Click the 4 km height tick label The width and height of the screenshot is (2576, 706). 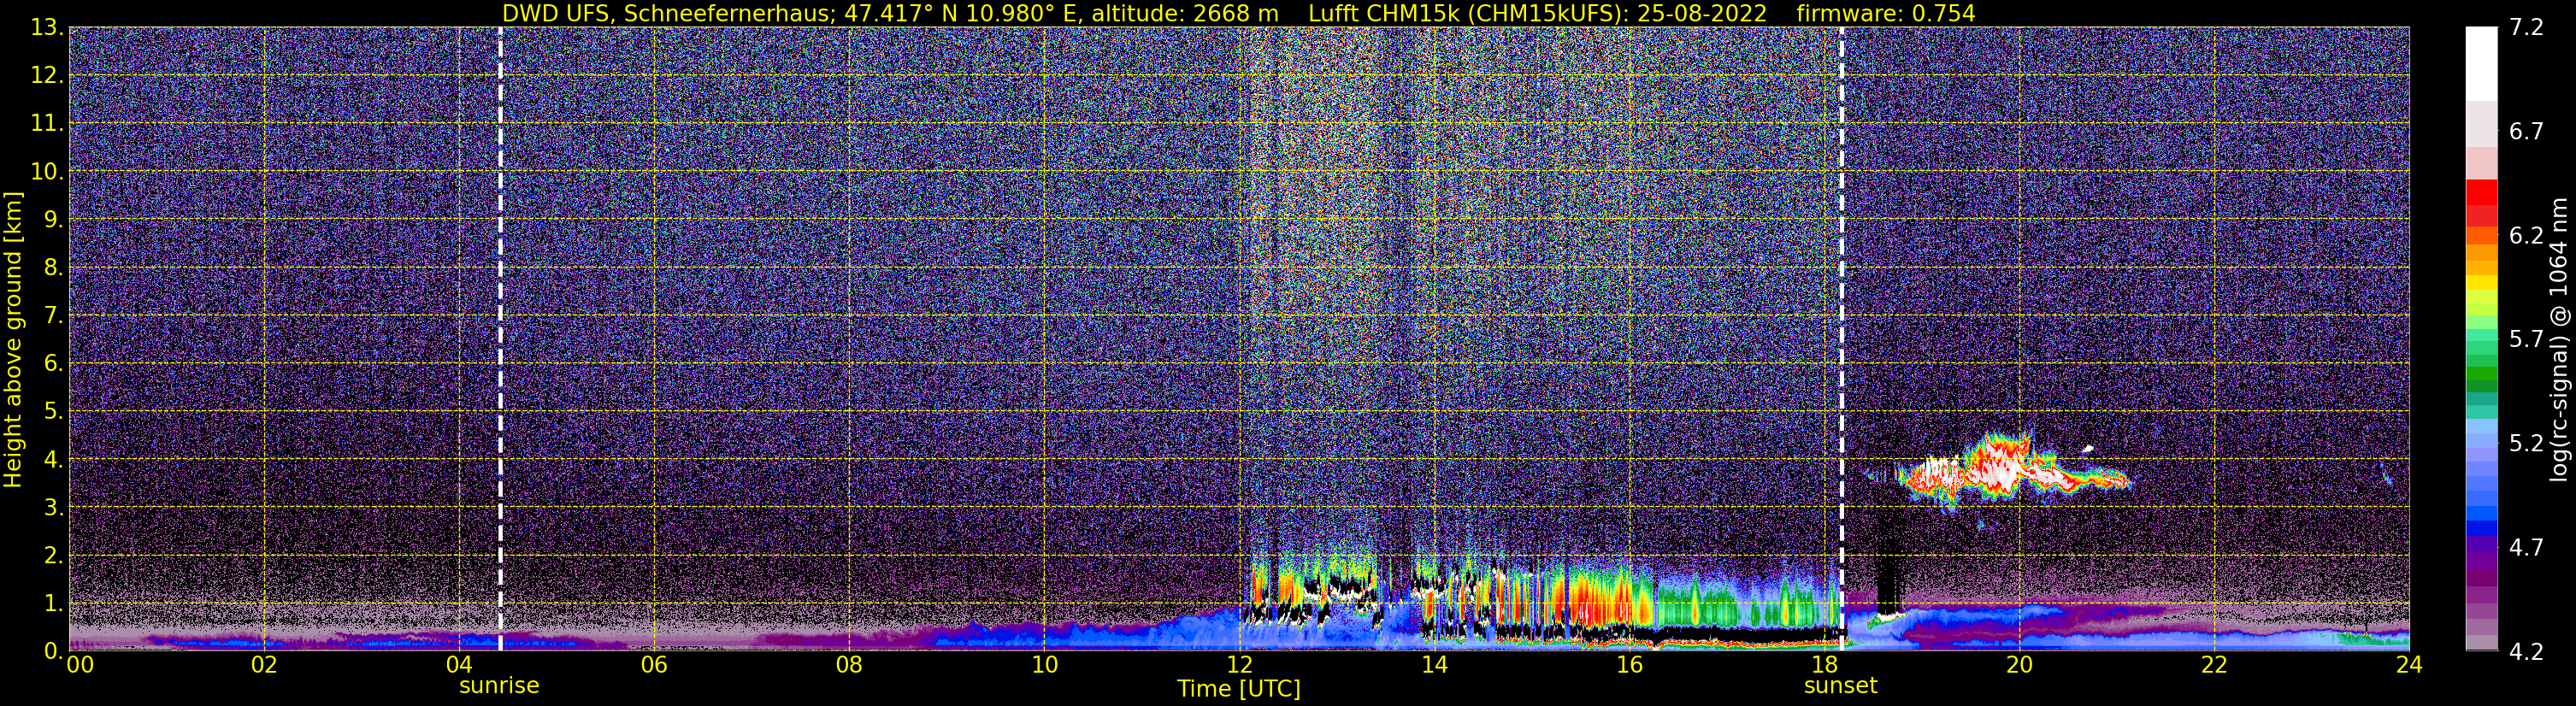(x=54, y=459)
